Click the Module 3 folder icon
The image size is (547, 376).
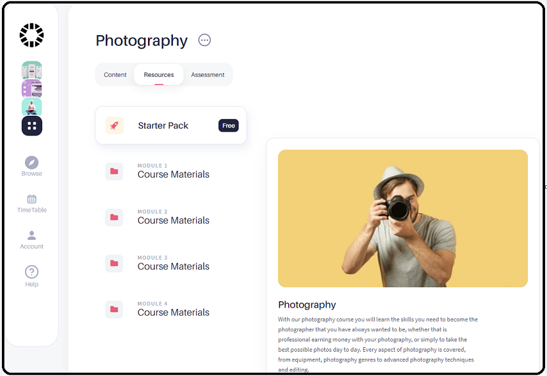pos(114,263)
